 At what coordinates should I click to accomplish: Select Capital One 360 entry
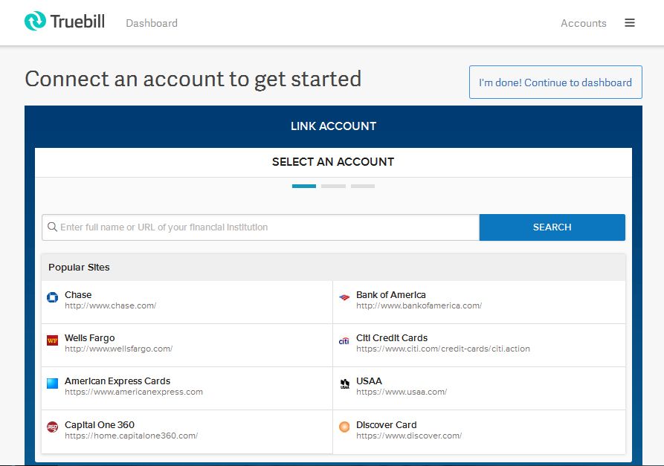100,424
